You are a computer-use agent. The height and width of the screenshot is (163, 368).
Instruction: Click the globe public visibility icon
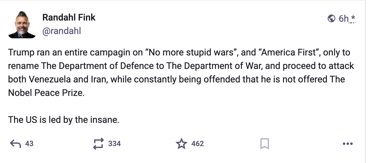point(331,19)
